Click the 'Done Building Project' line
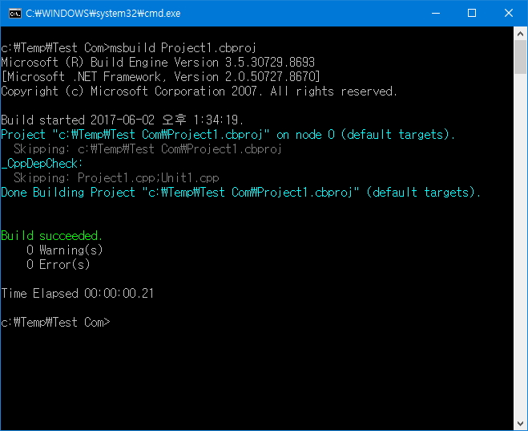 point(241,193)
